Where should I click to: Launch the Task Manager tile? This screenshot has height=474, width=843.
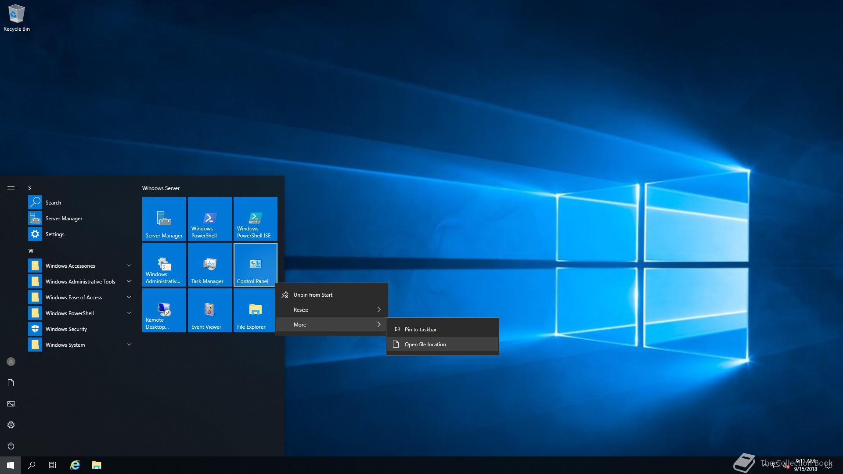pyautogui.click(x=210, y=265)
